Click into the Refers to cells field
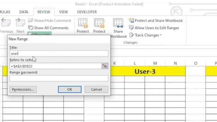The image size is (217, 122). pyautogui.click(x=56, y=66)
